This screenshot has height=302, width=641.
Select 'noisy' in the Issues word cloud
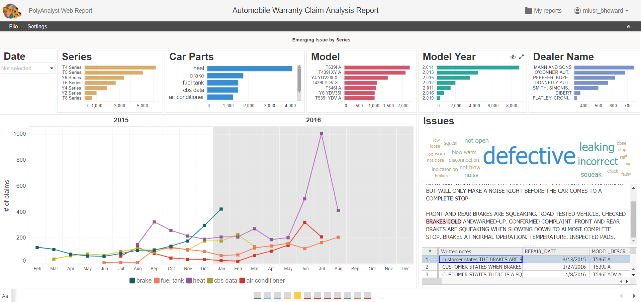click(471, 175)
